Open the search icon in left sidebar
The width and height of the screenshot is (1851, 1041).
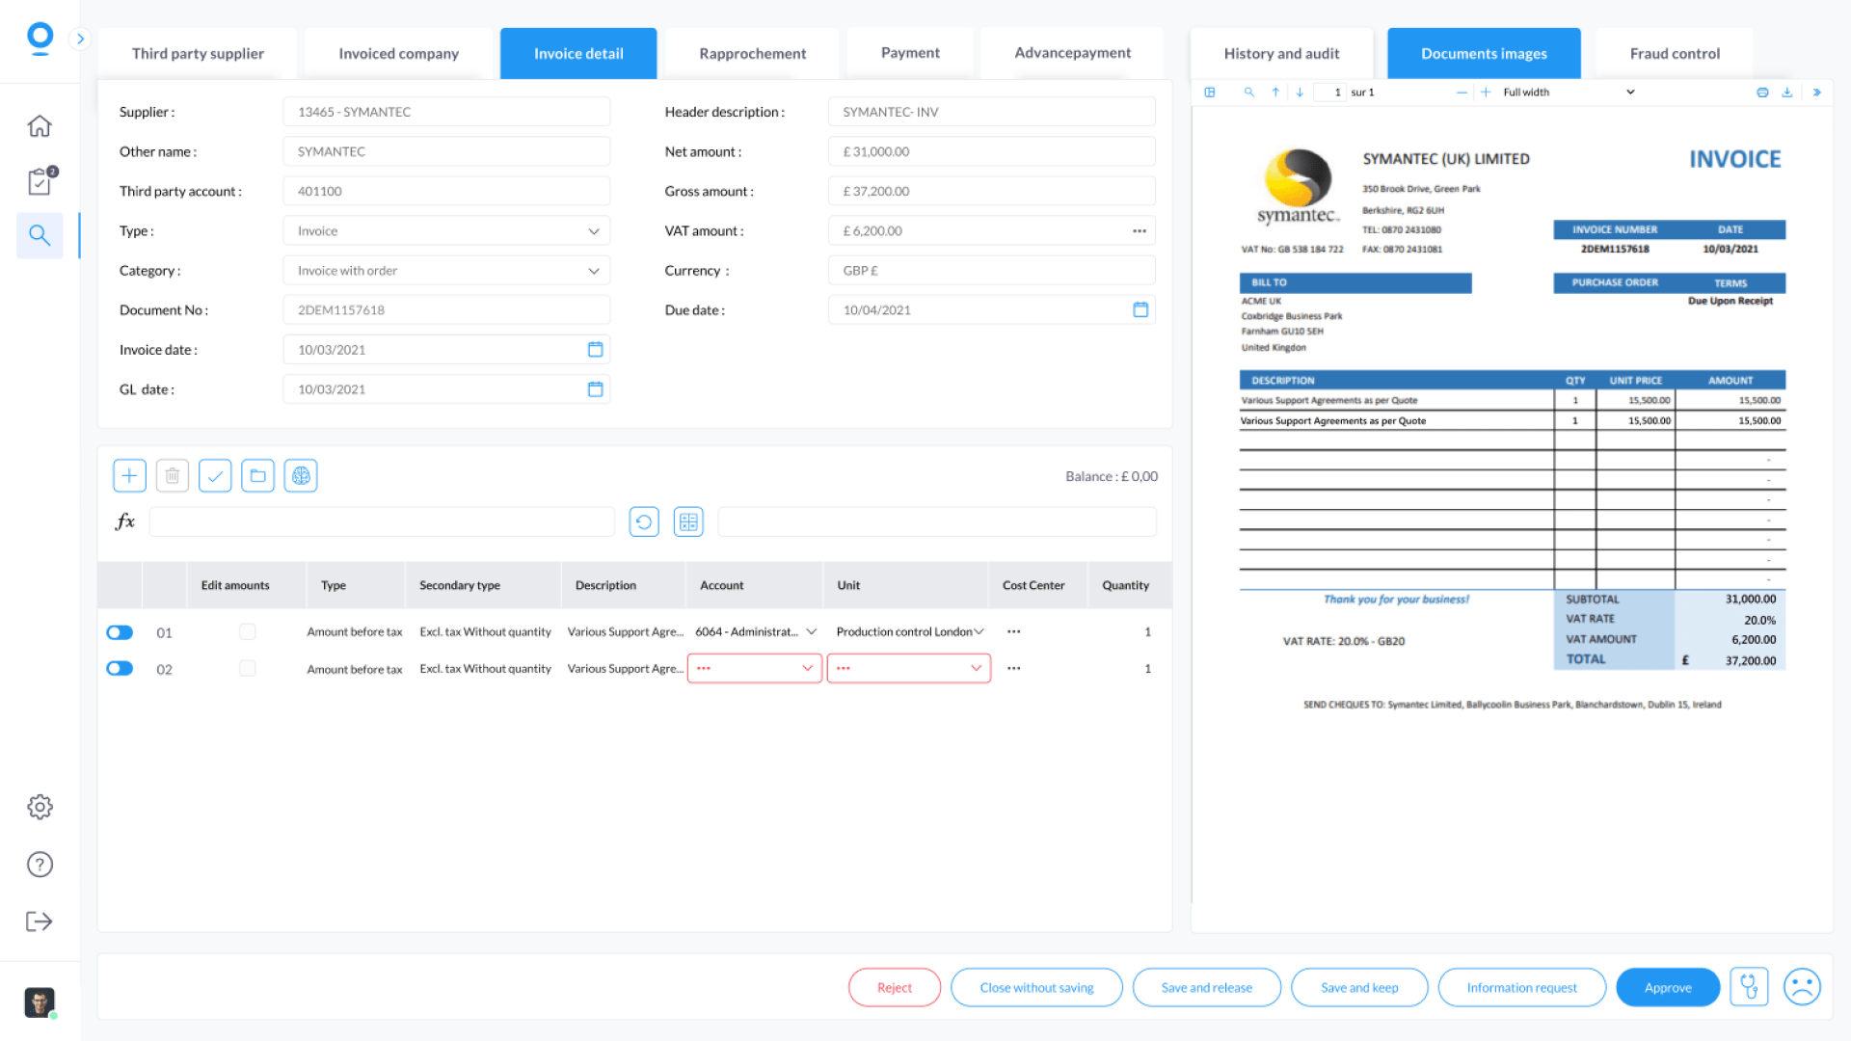tap(40, 235)
